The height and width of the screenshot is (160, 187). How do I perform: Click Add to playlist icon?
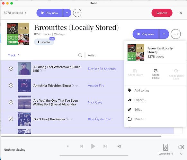click(x=156, y=71)
